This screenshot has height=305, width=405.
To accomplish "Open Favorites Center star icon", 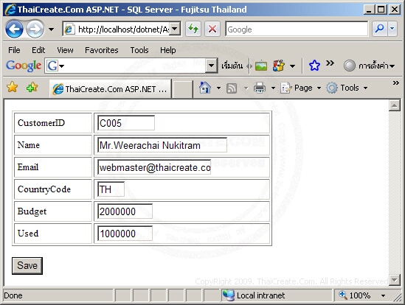I will pos(12,87).
